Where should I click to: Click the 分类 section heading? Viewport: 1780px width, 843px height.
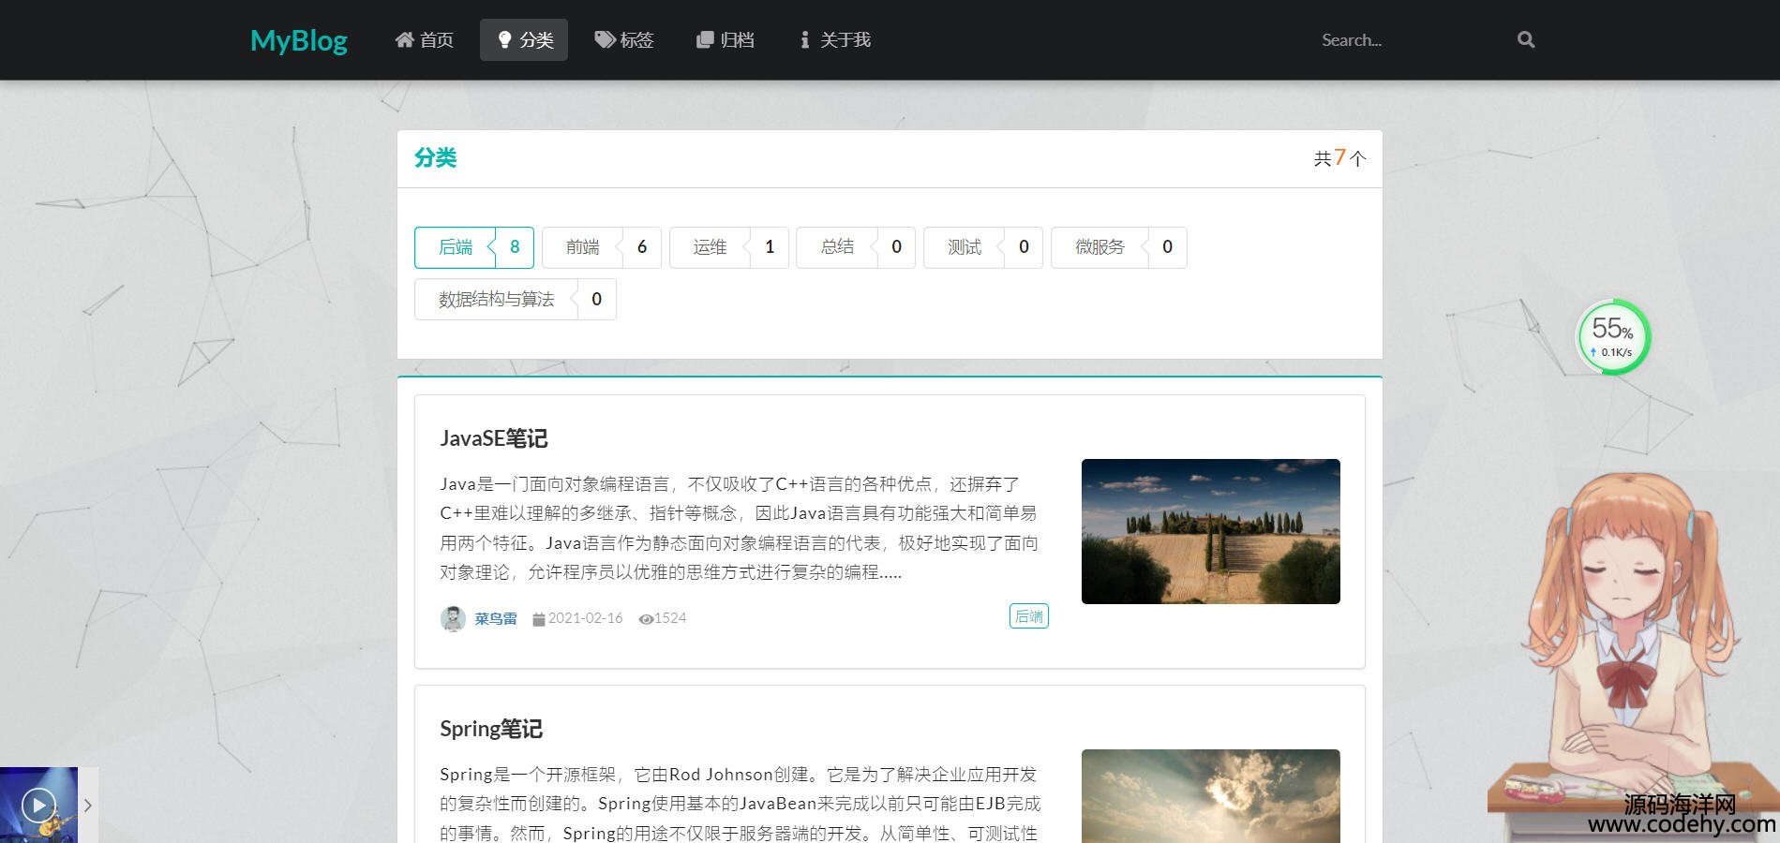pos(435,157)
